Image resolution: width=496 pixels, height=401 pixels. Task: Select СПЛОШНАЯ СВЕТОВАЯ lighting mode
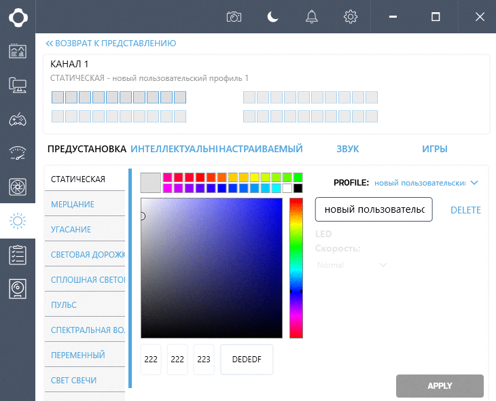[x=85, y=279]
